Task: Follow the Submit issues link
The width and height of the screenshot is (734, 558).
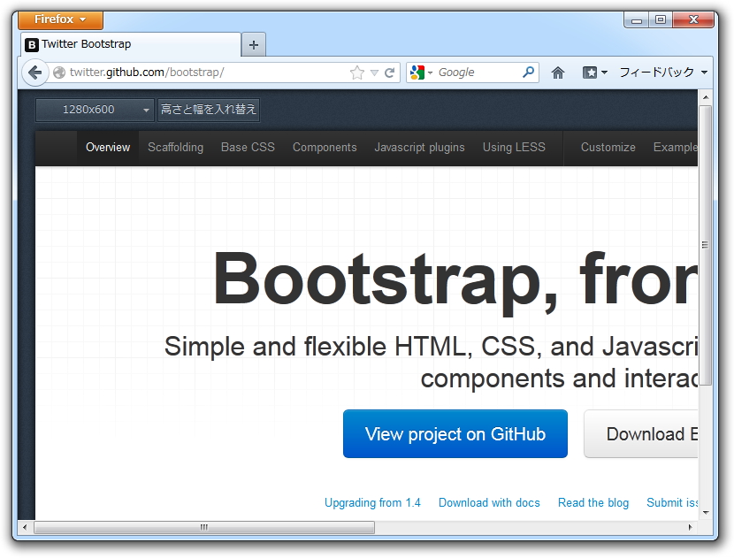Action: [x=672, y=503]
